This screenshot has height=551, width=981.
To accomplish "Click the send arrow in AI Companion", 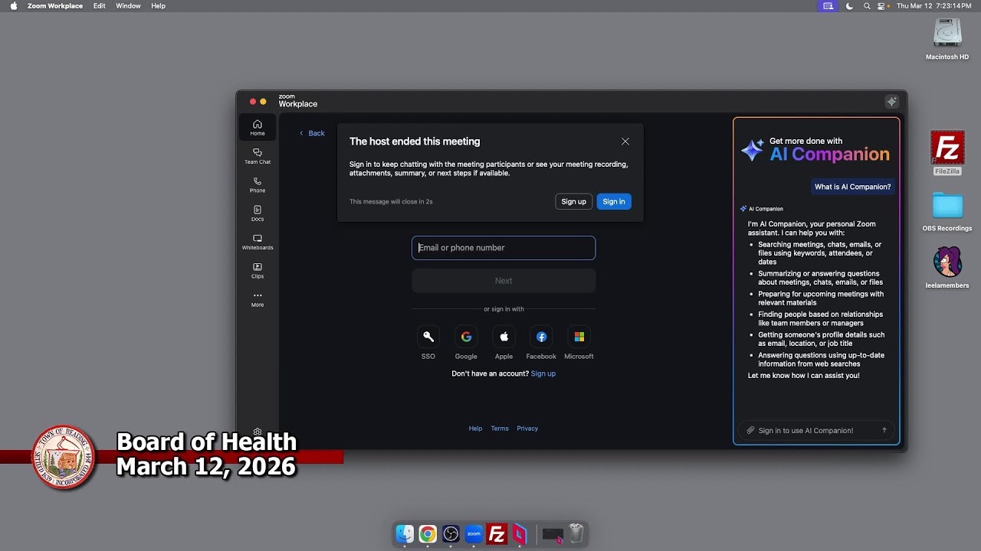I will (884, 430).
